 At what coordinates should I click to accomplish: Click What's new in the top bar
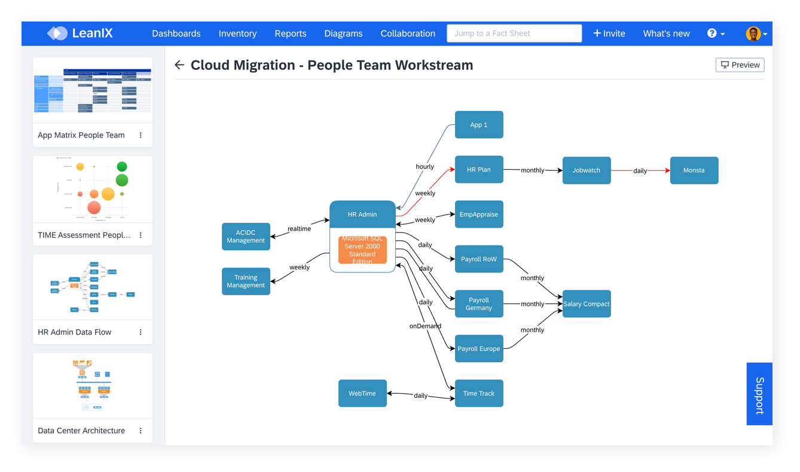pyautogui.click(x=666, y=33)
